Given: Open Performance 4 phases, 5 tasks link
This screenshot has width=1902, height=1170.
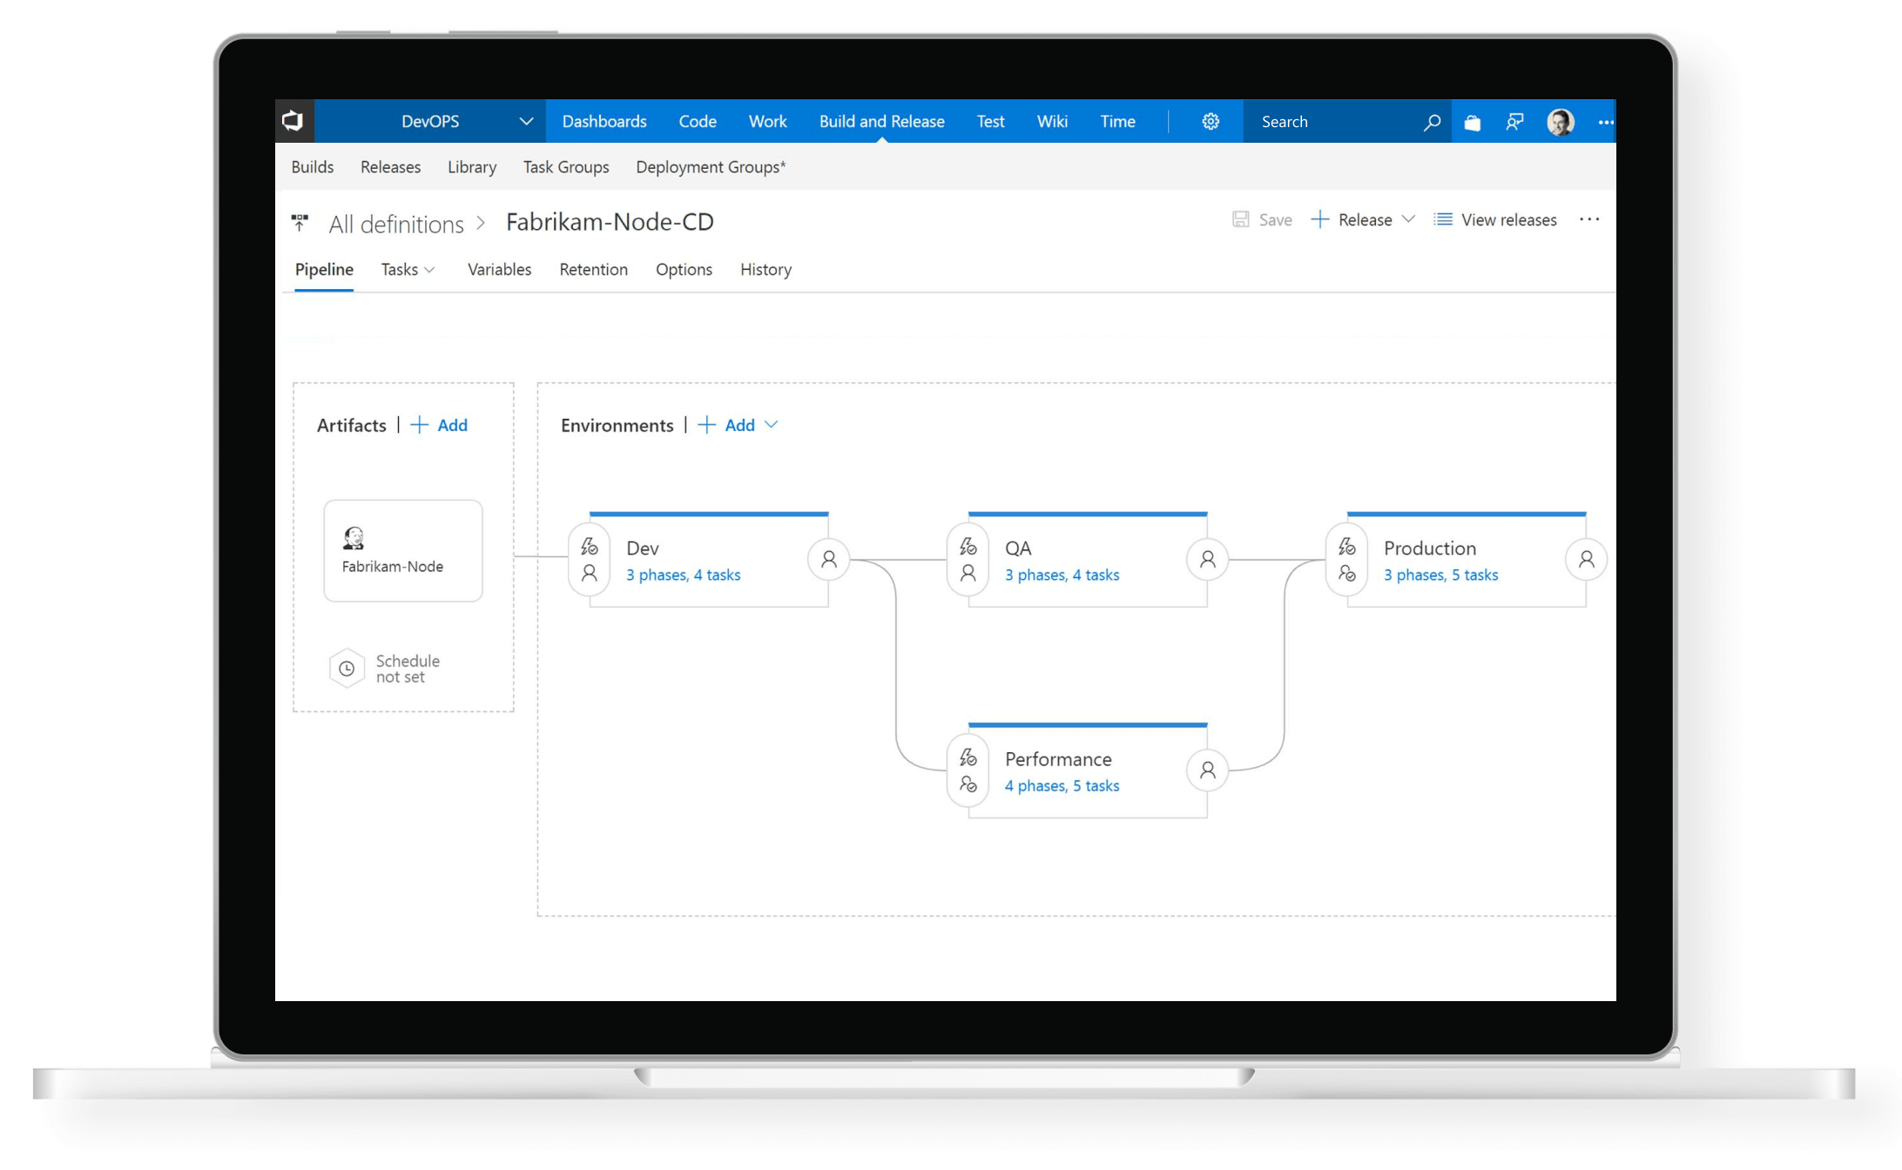Looking at the screenshot, I should 1062,786.
